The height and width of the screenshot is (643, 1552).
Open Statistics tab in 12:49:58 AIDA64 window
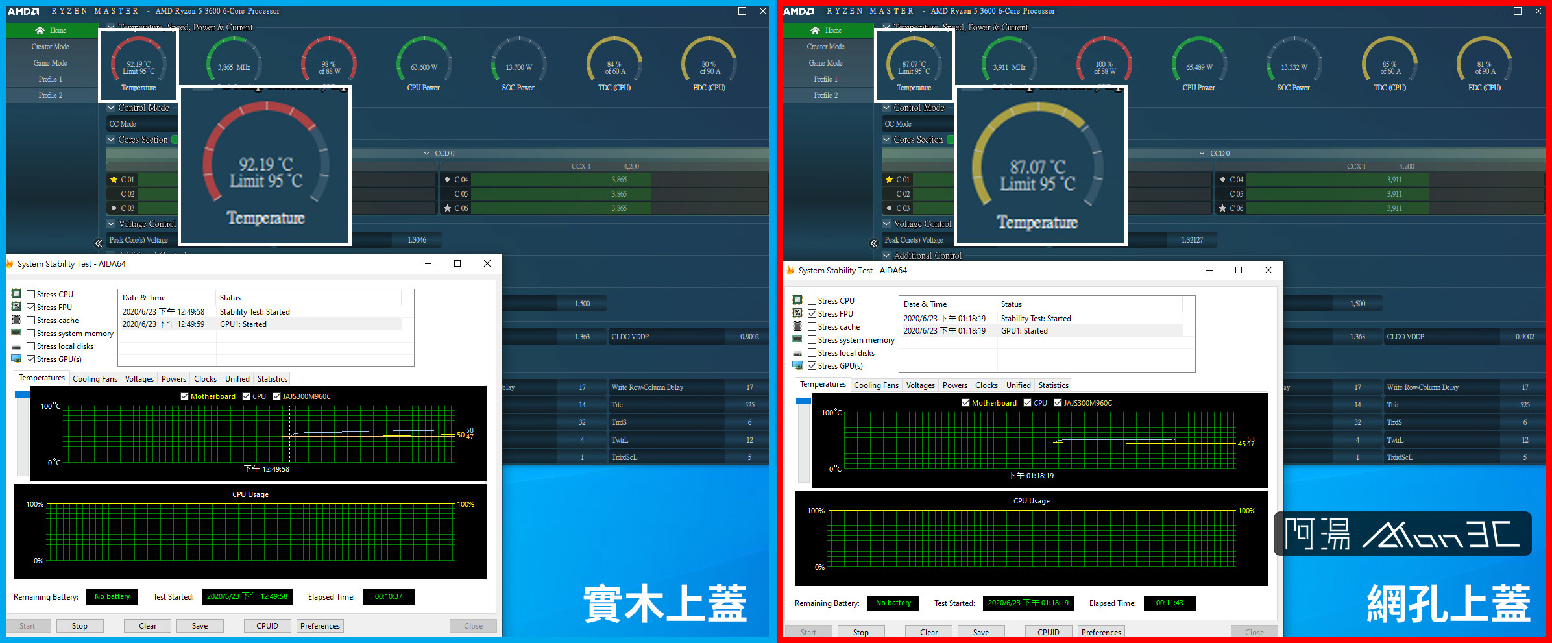point(272,379)
